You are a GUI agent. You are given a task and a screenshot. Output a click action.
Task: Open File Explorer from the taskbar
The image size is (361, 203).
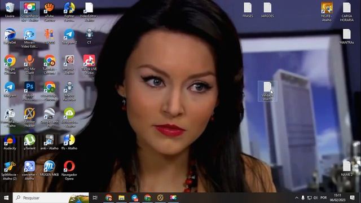pyautogui.click(x=122, y=198)
